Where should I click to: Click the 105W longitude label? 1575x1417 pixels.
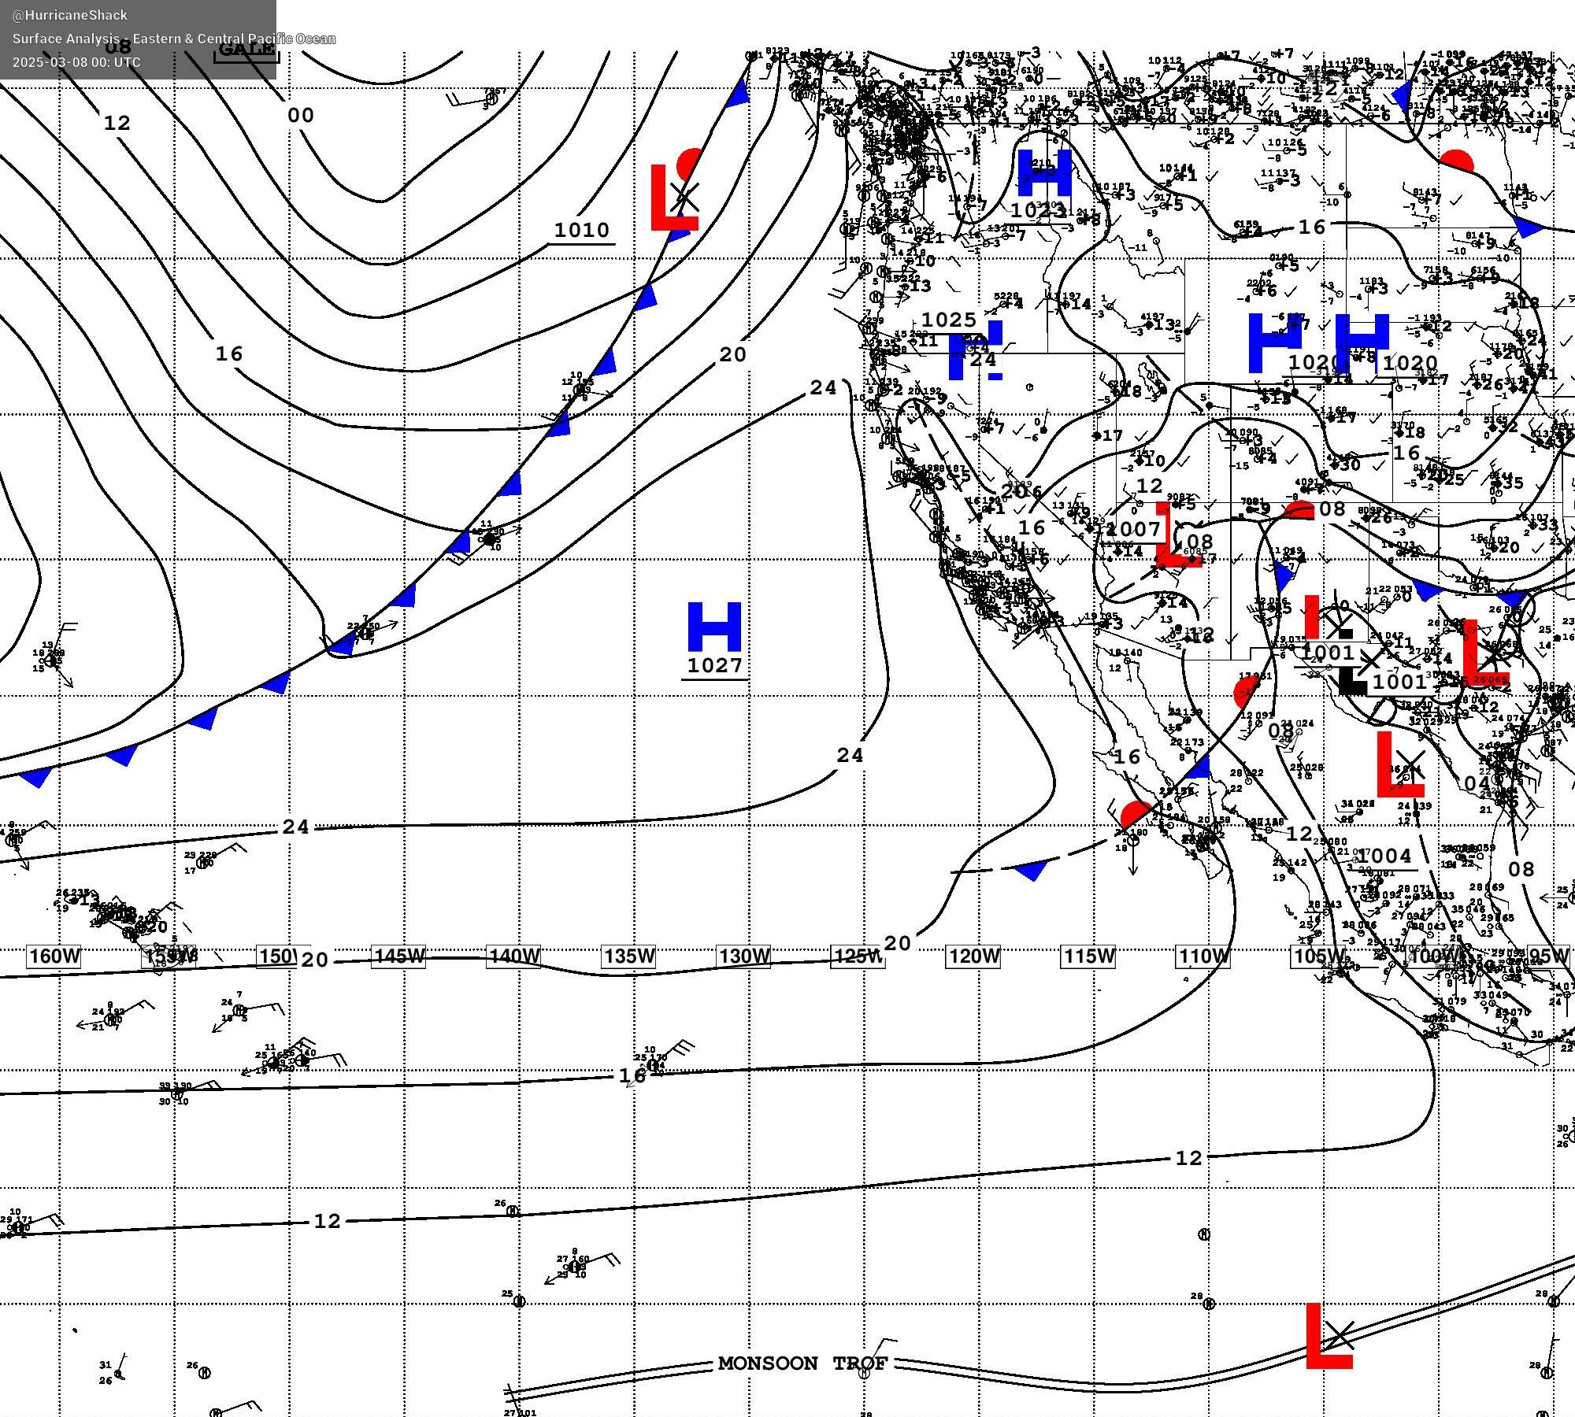pyautogui.click(x=1318, y=956)
